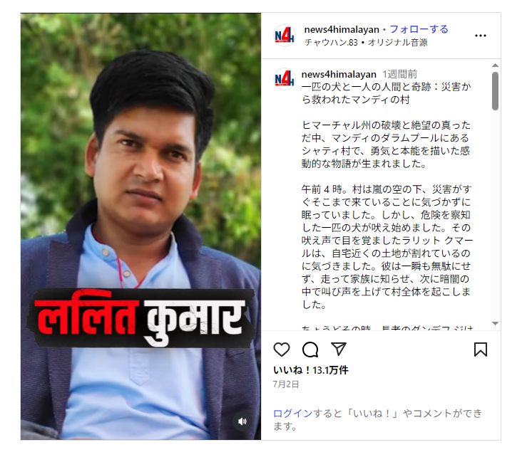
Task: View the いいね！13.1万件 likes count
Action: (311, 370)
